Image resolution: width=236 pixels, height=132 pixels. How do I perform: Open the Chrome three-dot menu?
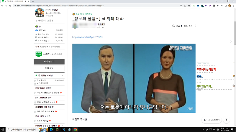[233, 6]
